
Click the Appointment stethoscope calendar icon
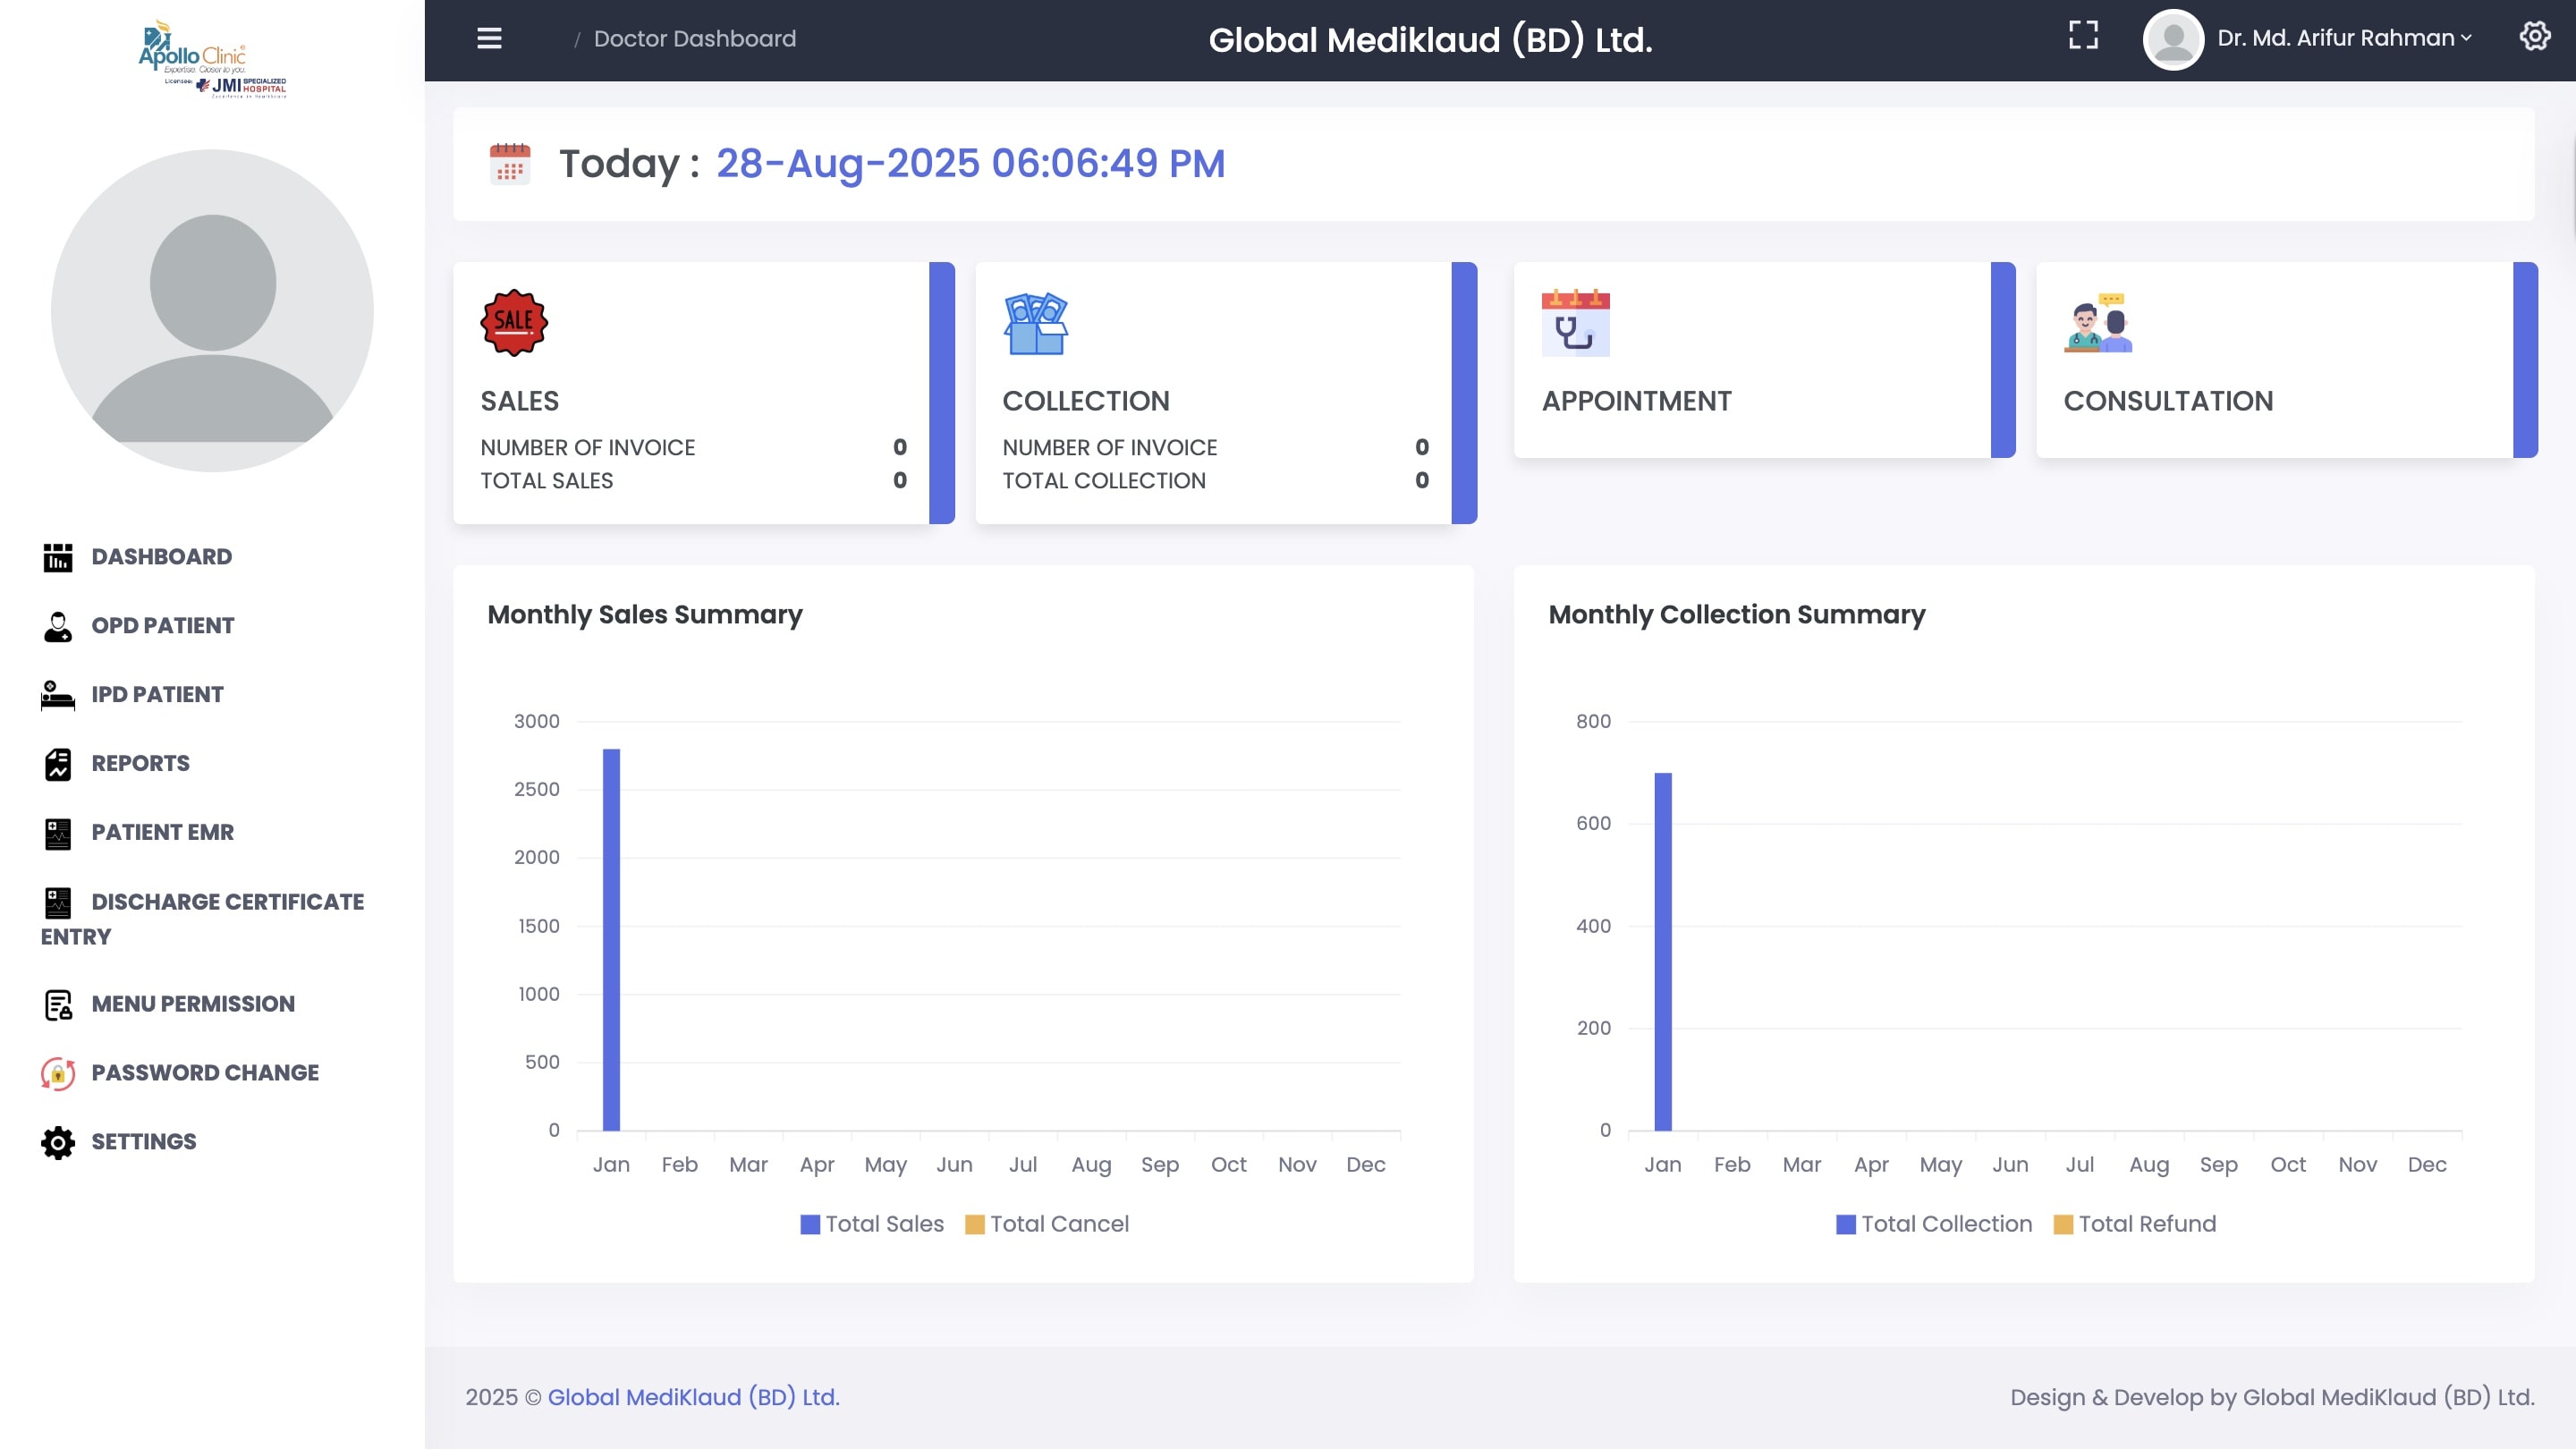tap(1575, 323)
